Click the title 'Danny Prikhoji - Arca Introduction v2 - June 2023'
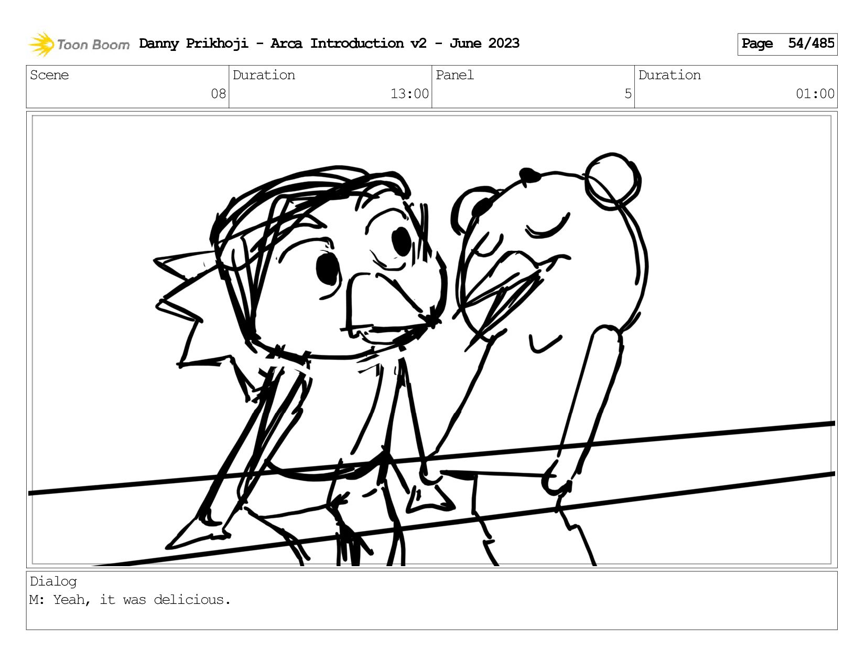865x669 pixels. pos(329,44)
